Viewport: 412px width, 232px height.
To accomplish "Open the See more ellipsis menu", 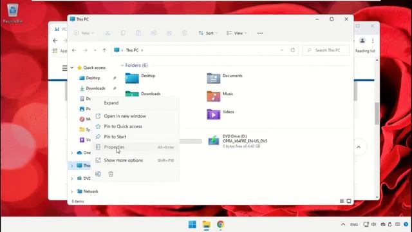I will click(x=260, y=33).
